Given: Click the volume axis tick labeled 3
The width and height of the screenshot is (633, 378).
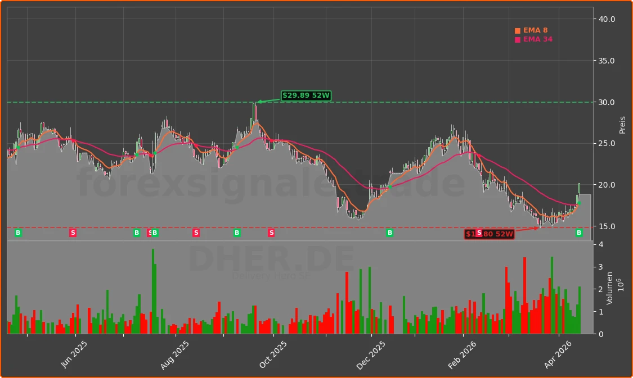Looking at the screenshot, I should 601,267.
